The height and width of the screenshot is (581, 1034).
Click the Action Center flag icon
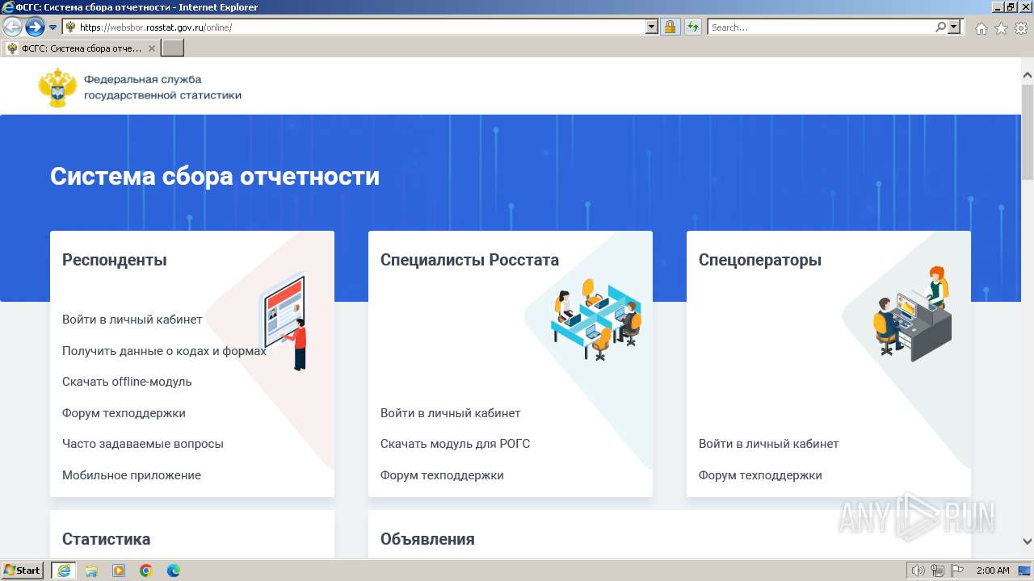957,571
